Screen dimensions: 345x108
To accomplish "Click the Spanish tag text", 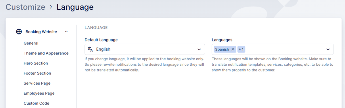I will (x=222, y=49).
